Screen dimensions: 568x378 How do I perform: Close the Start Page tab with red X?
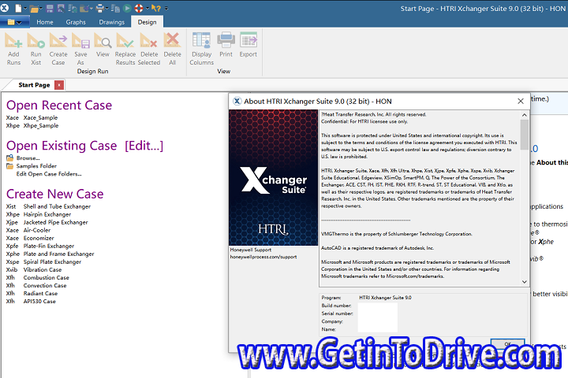pyautogui.click(x=59, y=85)
